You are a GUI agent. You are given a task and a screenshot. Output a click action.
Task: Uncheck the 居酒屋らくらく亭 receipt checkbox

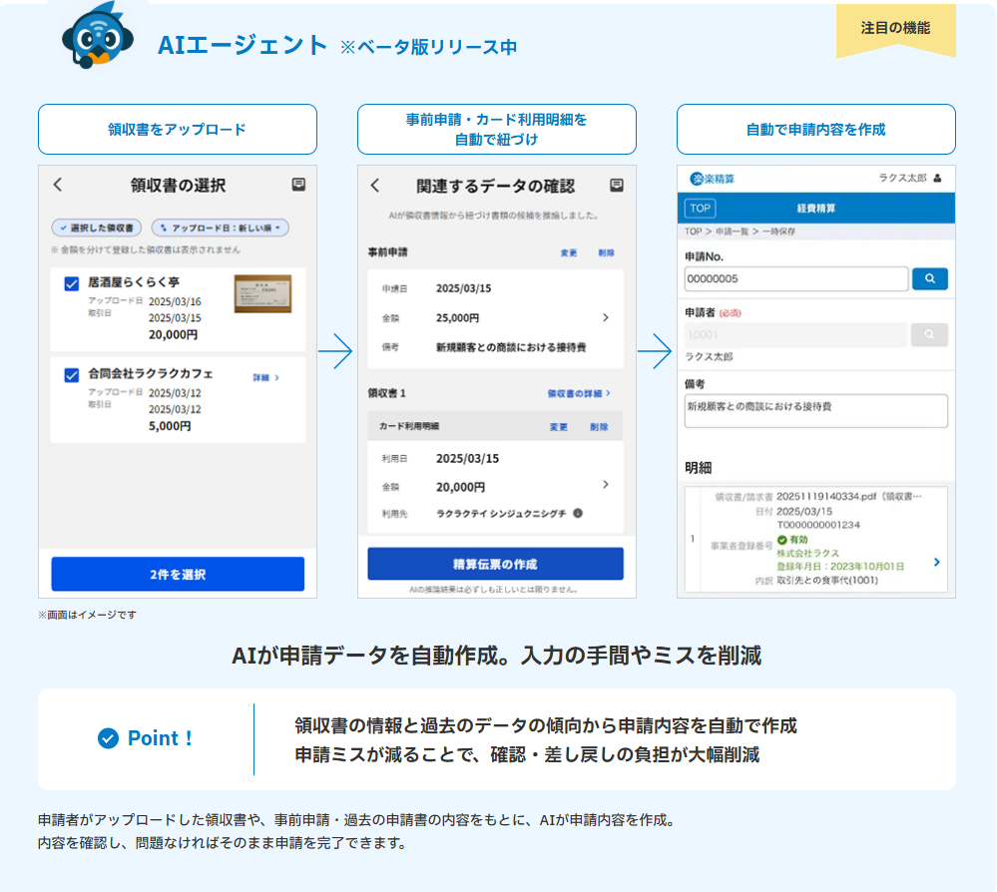tap(72, 284)
